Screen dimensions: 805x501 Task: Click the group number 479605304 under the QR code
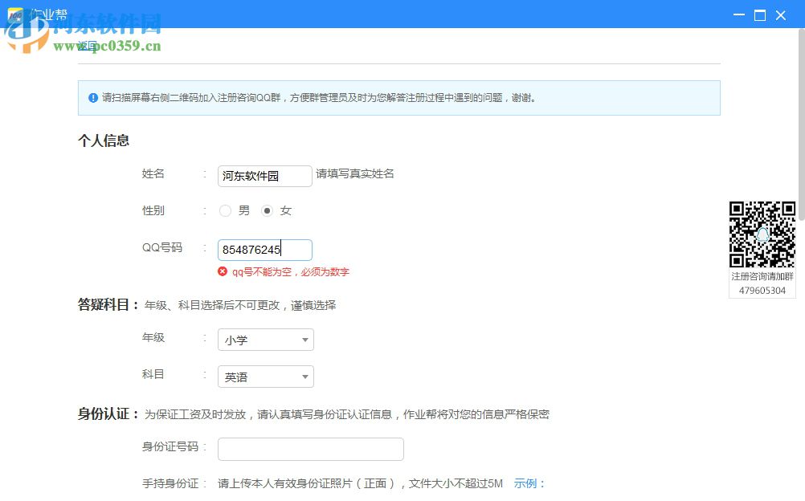(x=762, y=289)
